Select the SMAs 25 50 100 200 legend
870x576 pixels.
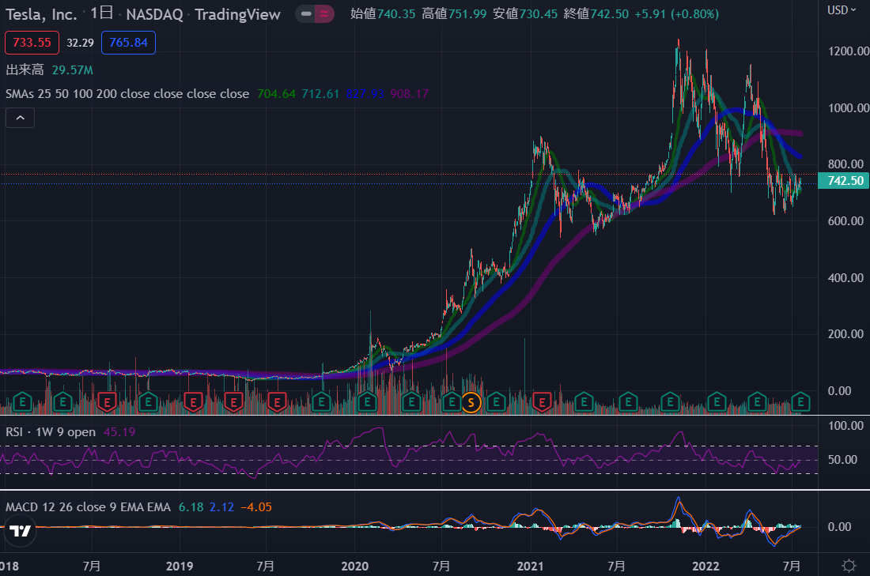tap(127, 94)
